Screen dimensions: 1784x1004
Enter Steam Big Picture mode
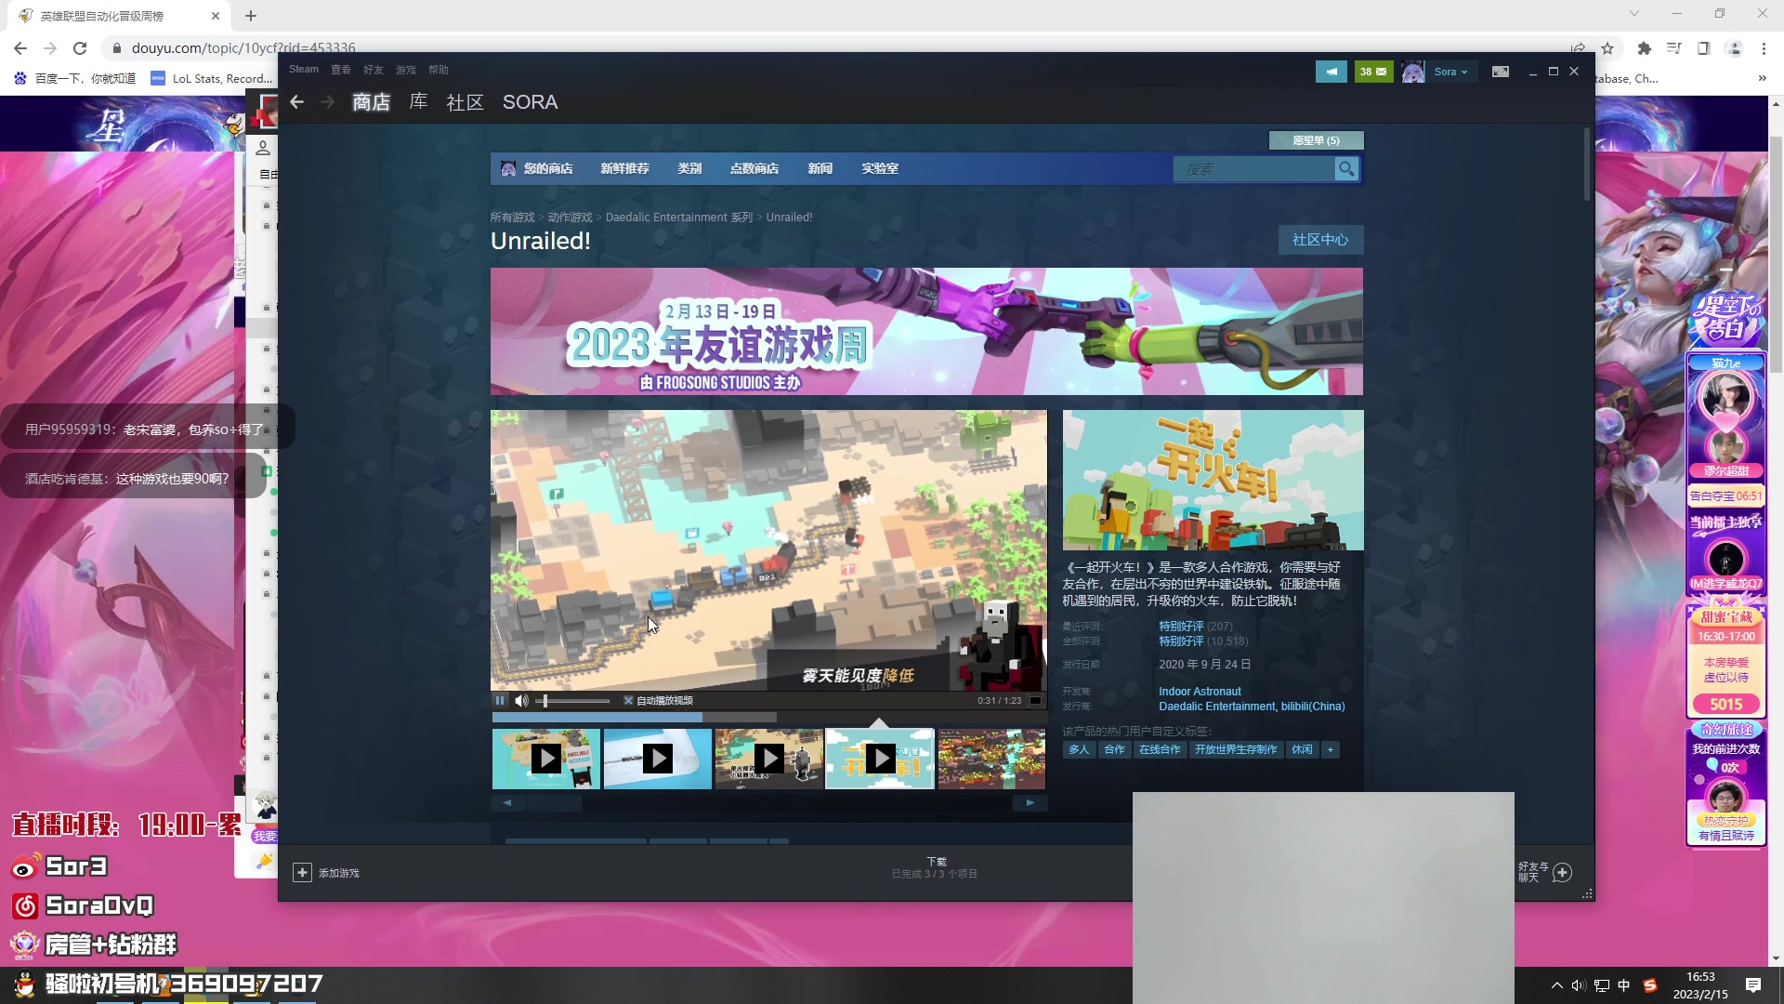pyautogui.click(x=1500, y=72)
